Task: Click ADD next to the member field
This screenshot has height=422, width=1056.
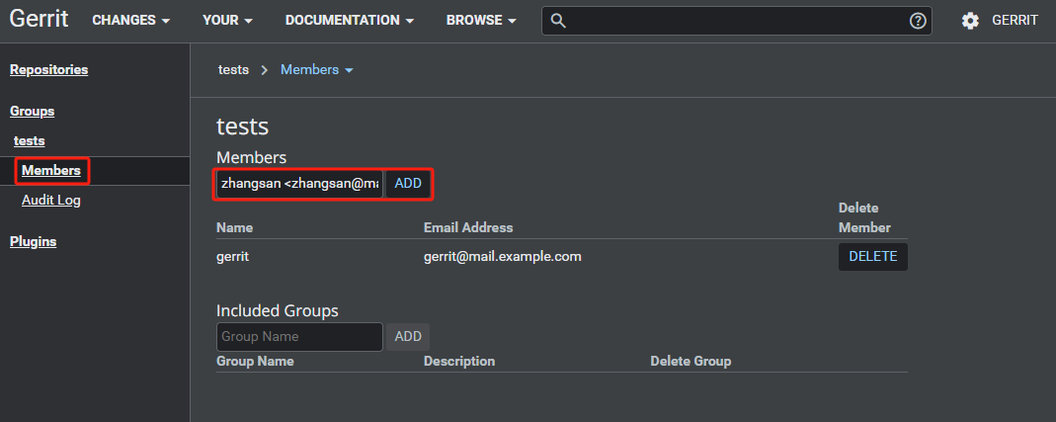Action: 408,184
